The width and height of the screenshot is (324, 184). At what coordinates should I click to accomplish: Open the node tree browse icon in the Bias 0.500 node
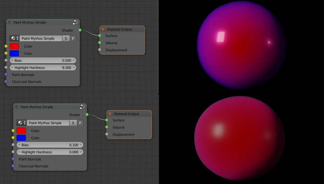pos(15,39)
